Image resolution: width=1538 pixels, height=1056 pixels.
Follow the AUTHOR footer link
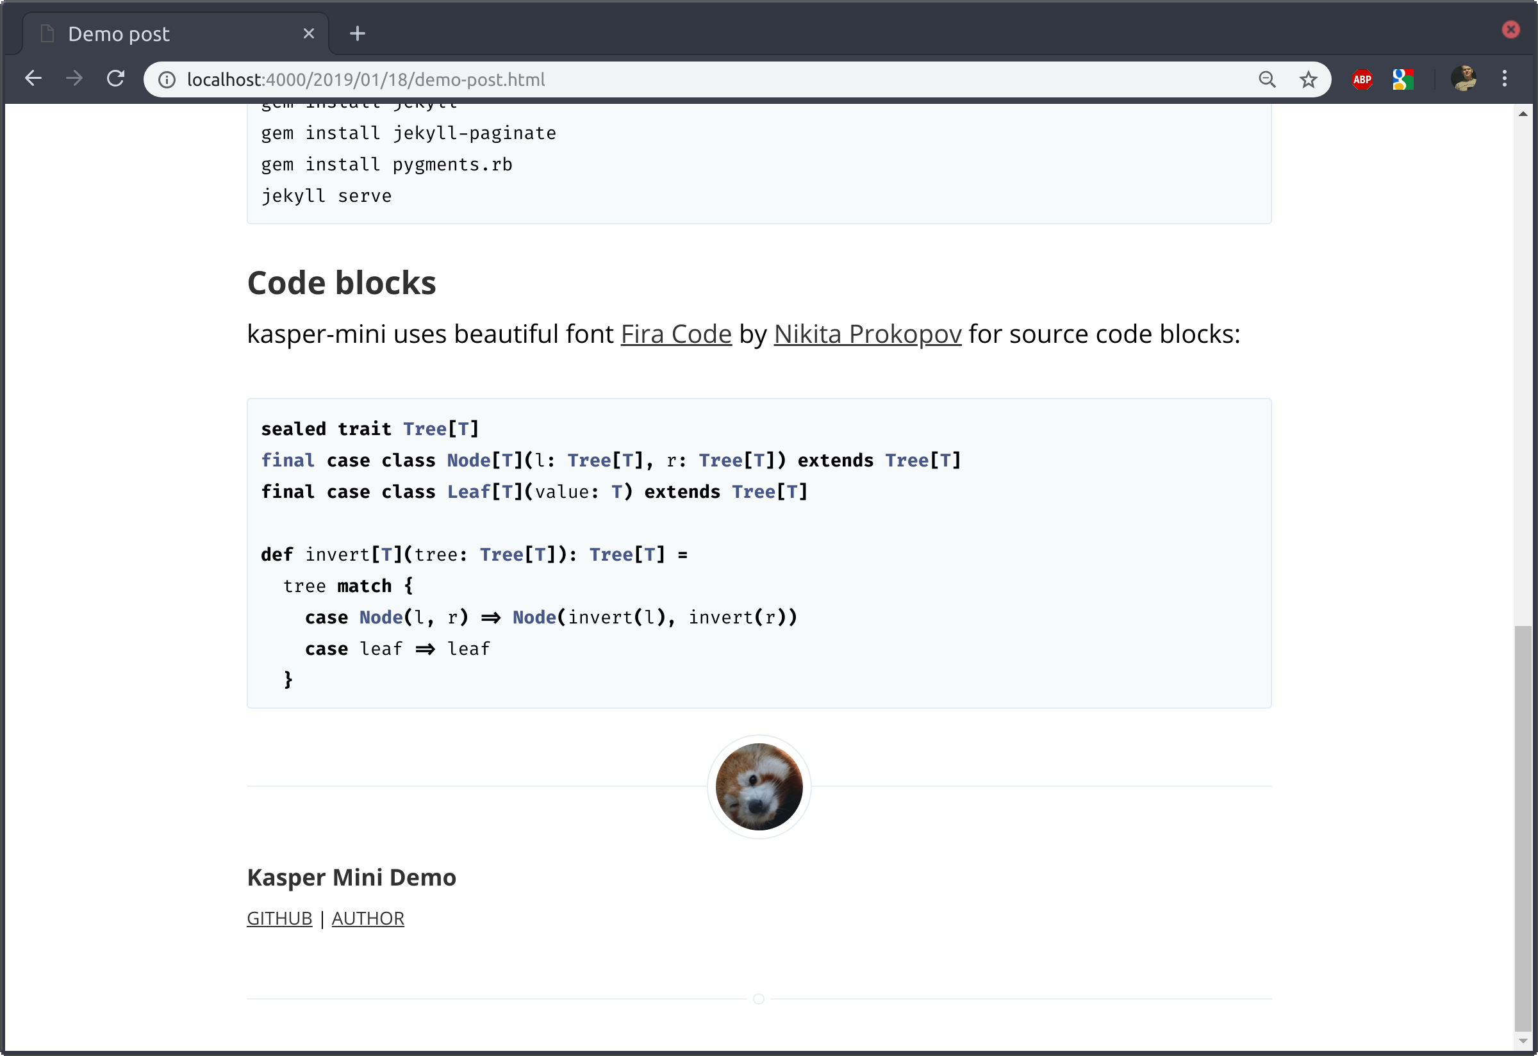coord(367,918)
